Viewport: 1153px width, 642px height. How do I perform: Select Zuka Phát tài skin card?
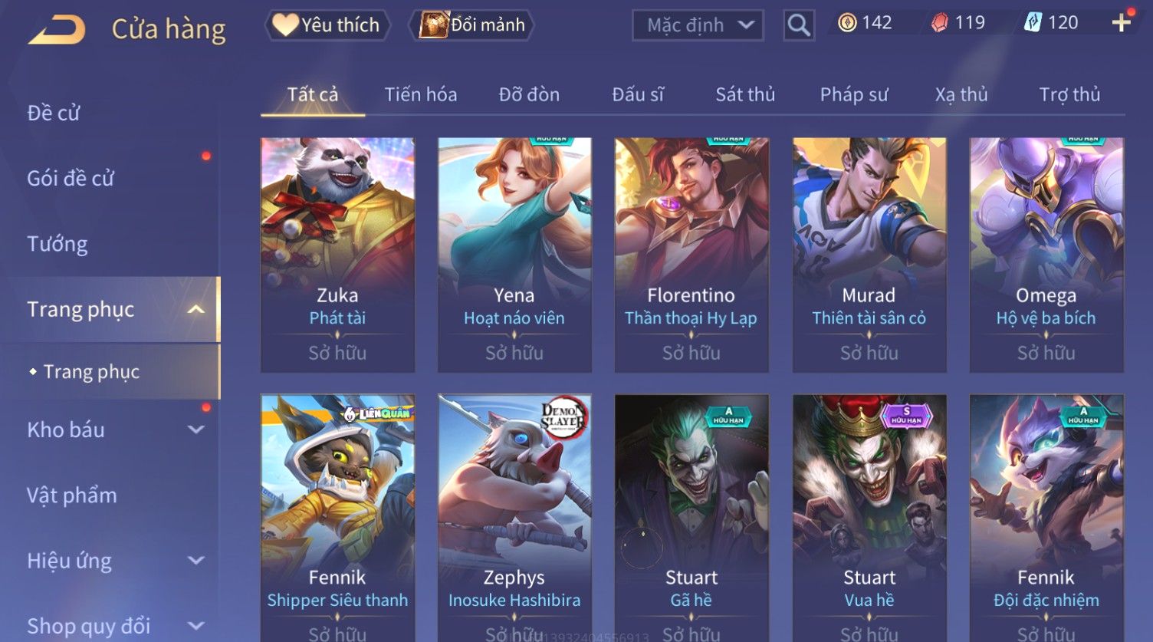pyautogui.click(x=337, y=255)
